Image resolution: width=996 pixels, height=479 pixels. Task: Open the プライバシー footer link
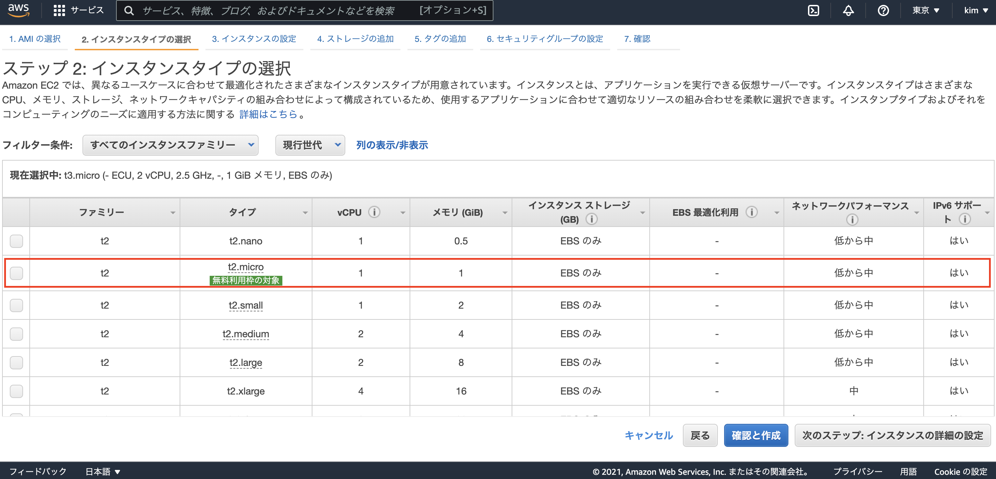pos(858,471)
